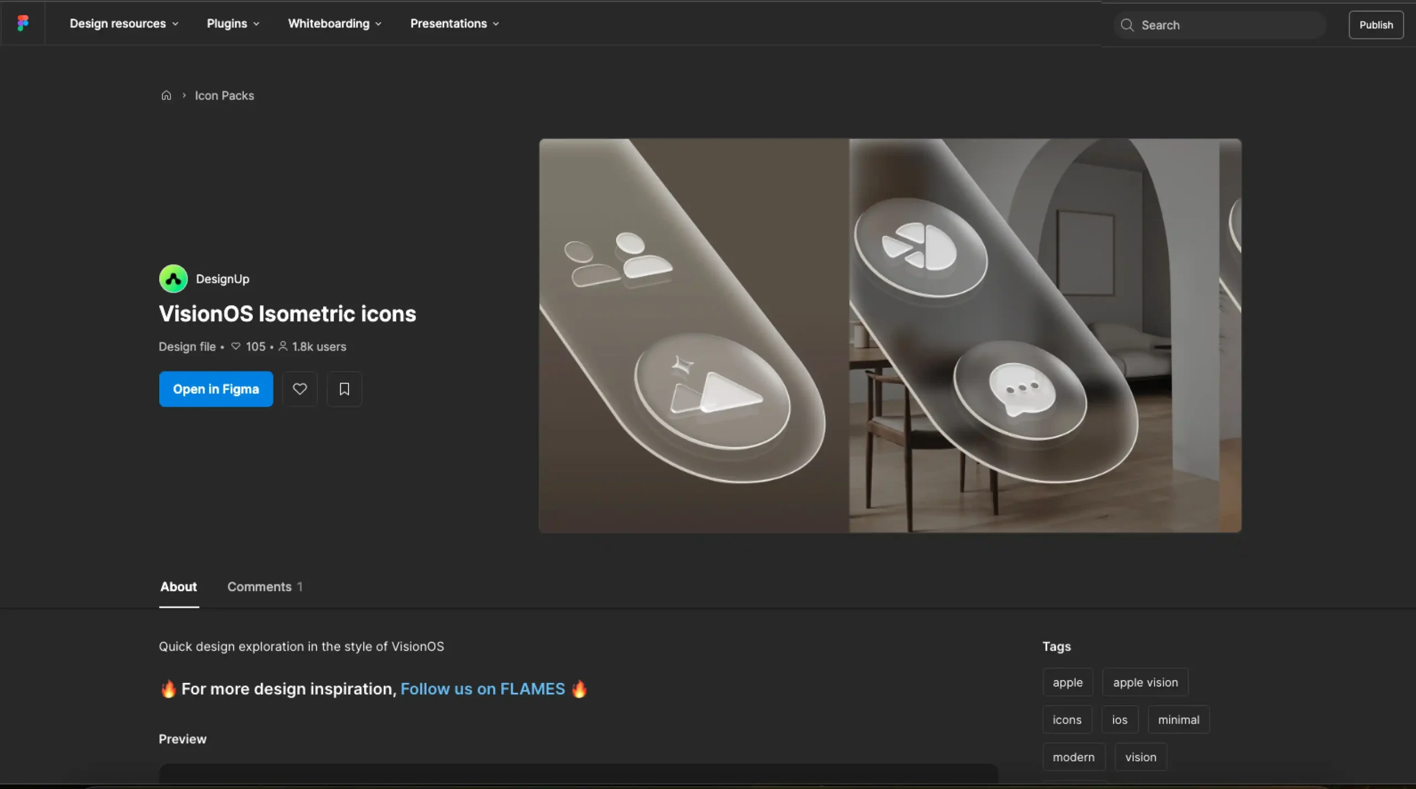Viewport: 1416px width, 789px height.
Task: Click the Preview heading
Action: [x=183, y=739]
